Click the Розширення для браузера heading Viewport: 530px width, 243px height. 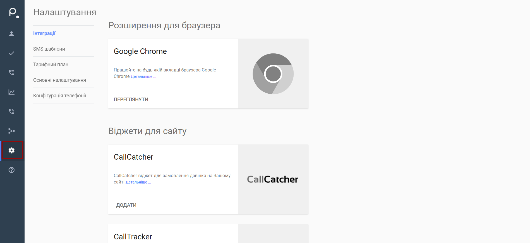pos(164,25)
